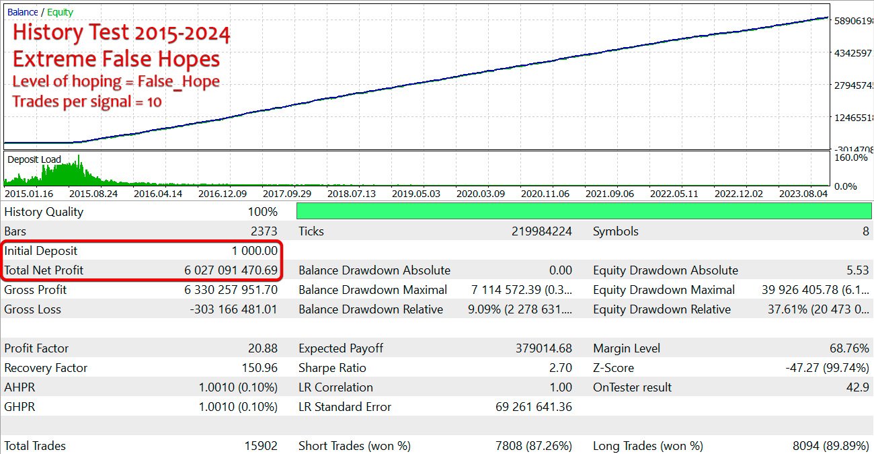Select the Deposit Load chart label
Viewport: 874px width, 454px height.
34,159
